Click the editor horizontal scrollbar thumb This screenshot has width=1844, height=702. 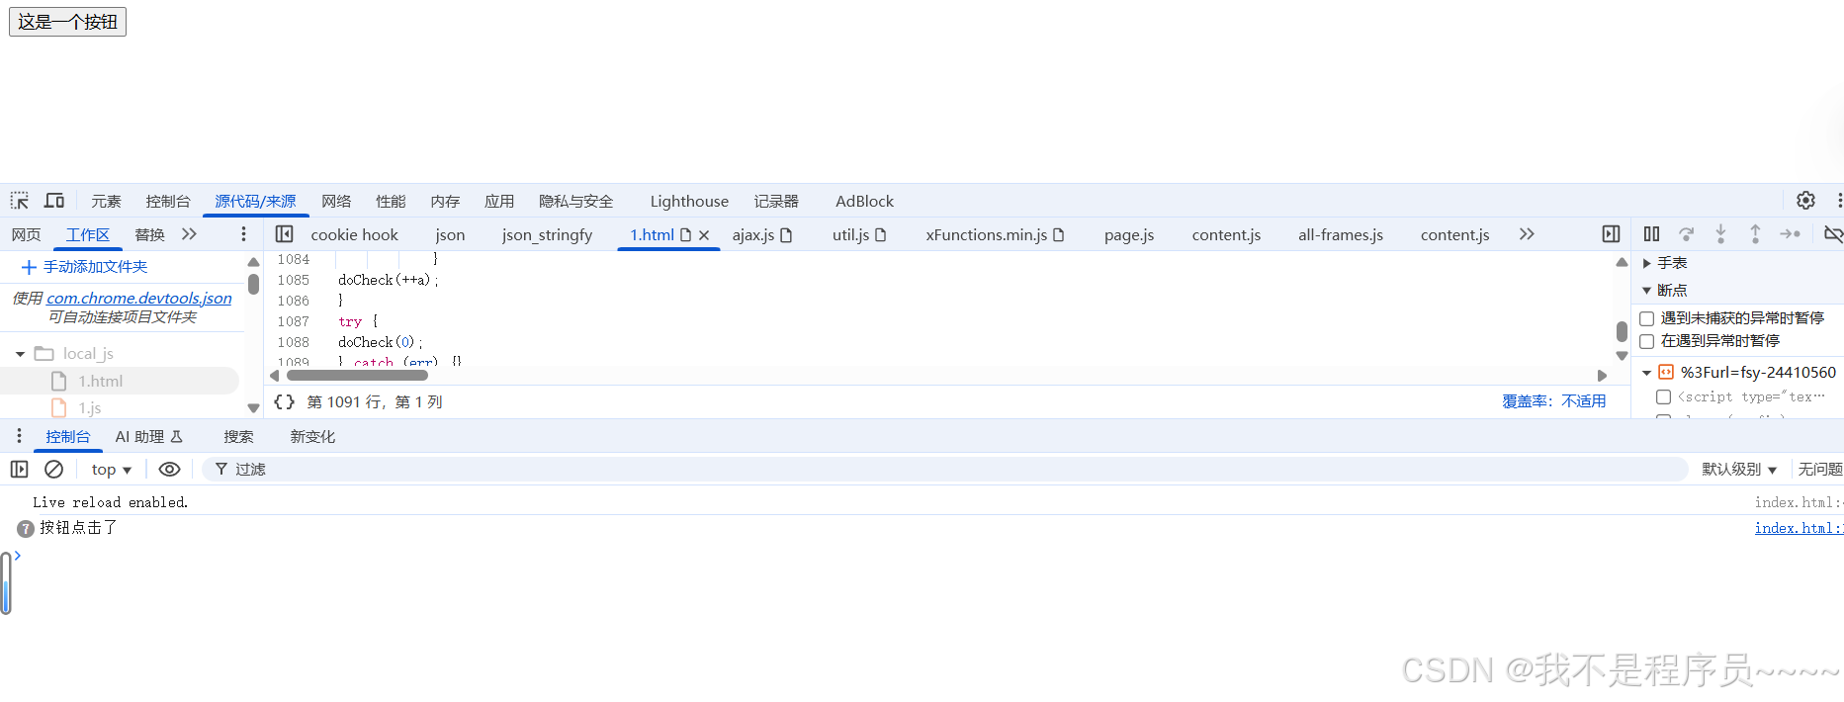357,375
